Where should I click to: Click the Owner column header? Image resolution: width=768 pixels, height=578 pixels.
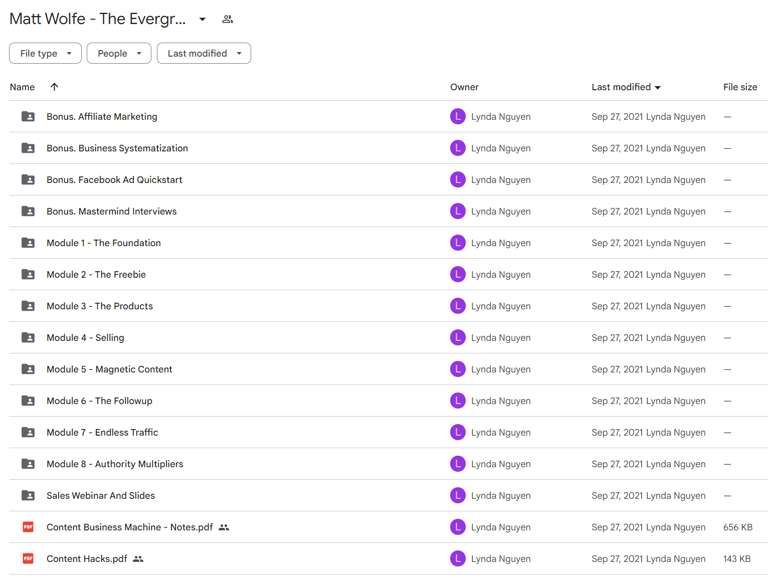(464, 87)
